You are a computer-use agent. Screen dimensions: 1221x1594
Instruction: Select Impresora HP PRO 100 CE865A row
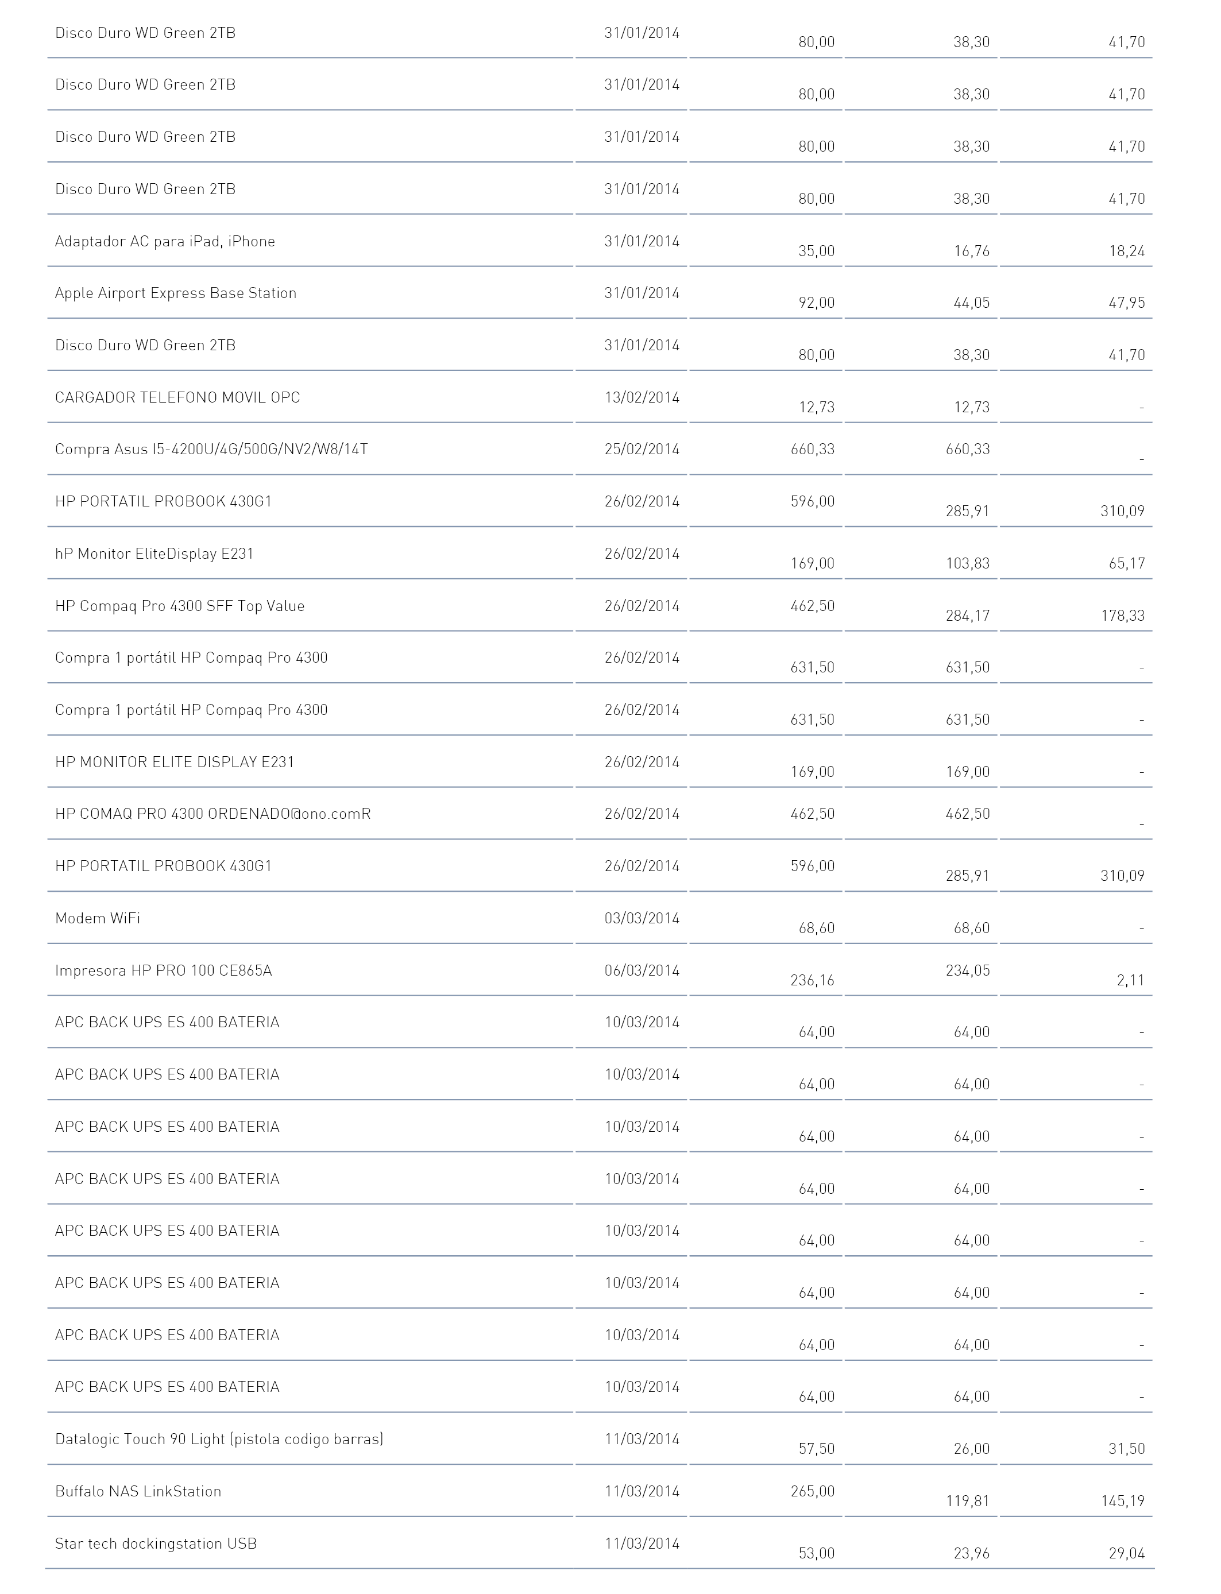(600, 970)
